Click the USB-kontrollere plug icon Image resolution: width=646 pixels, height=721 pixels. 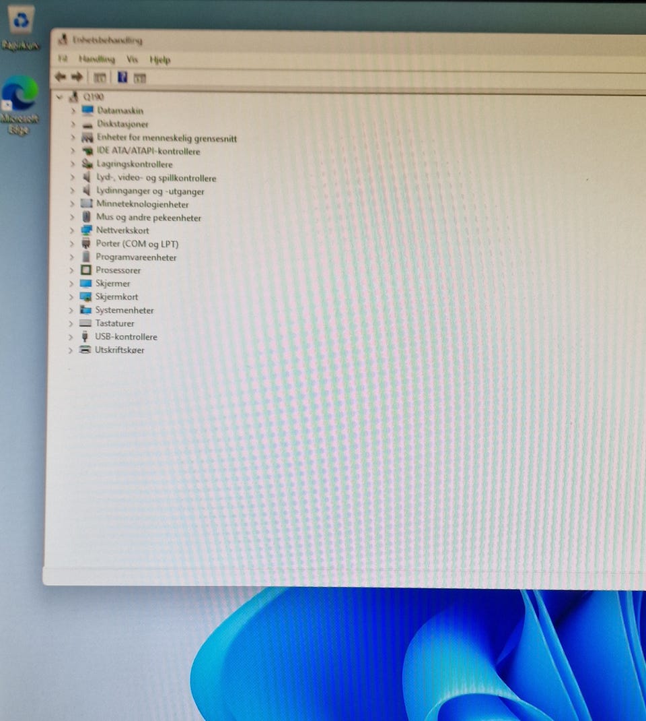point(85,336)
